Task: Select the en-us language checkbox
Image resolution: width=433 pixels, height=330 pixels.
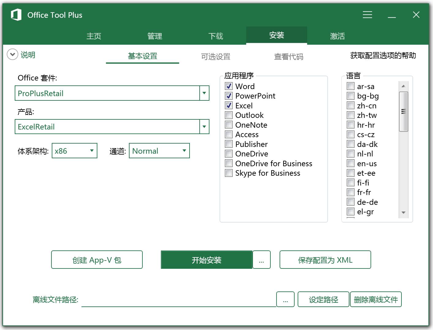Action: point(350,163)
